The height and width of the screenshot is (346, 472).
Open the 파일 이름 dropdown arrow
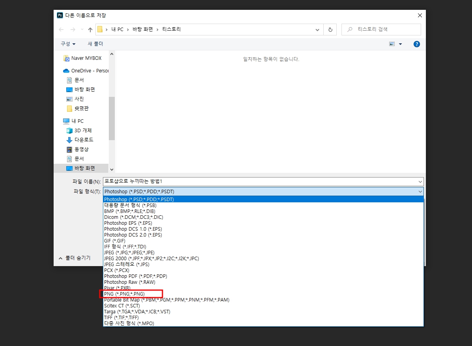tap(420, 181)
